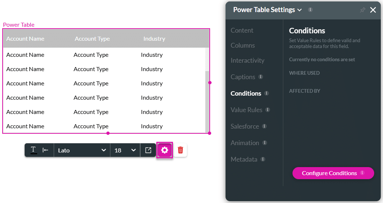Click the pin icon in settings header
Image resolution: width=383 pixels, height=203 pixels.
point(362,10)
